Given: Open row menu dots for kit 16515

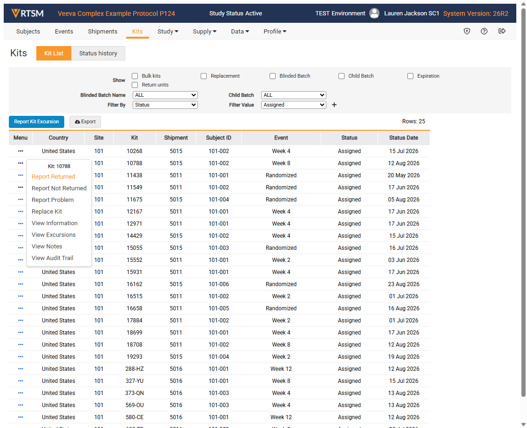Looking at the screenshot, I should 20,296.
